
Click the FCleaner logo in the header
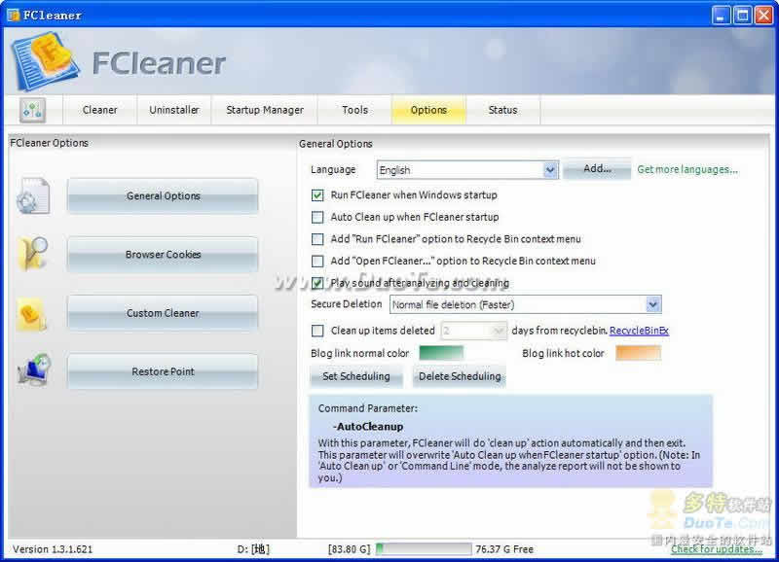45,61
